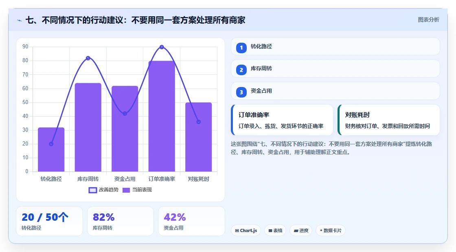
Task: Click the y-axis value 0
Action: tap(27, 172)
